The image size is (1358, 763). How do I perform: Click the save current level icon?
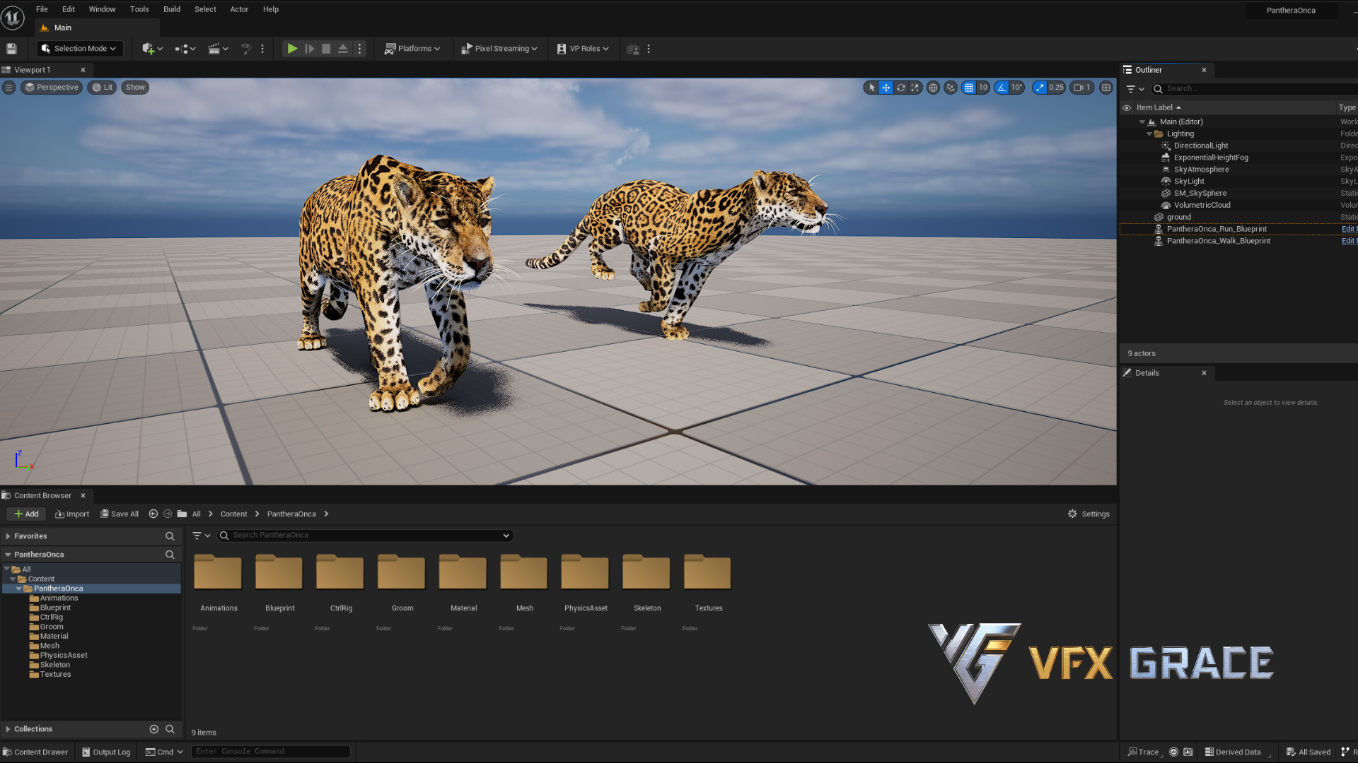pyautogui.click(x=11, y=49)
